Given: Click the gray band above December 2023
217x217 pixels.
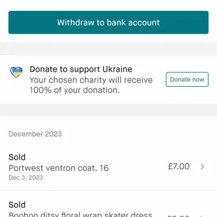Looking at the screenshot, I should coord(108,110).
